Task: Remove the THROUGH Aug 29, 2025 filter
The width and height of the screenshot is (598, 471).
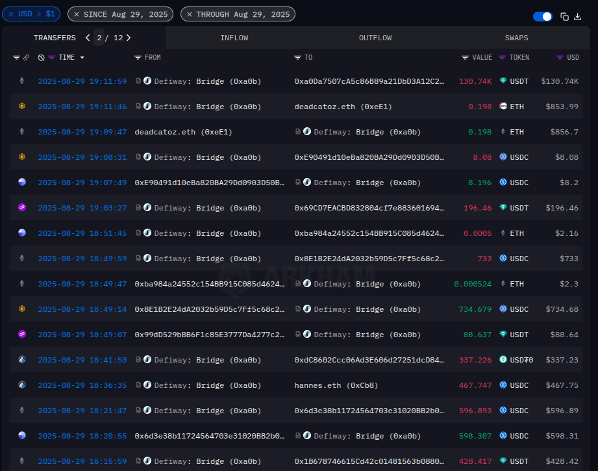Action: click(189, 14)
